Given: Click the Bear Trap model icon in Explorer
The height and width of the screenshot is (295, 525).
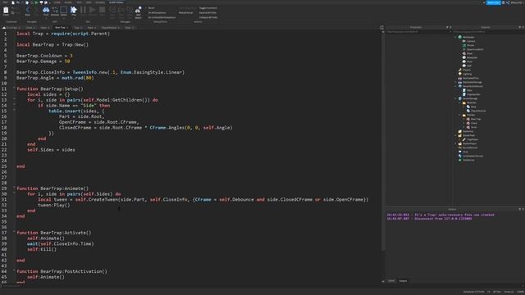Looking at the screenshot, I should [468, 119].
